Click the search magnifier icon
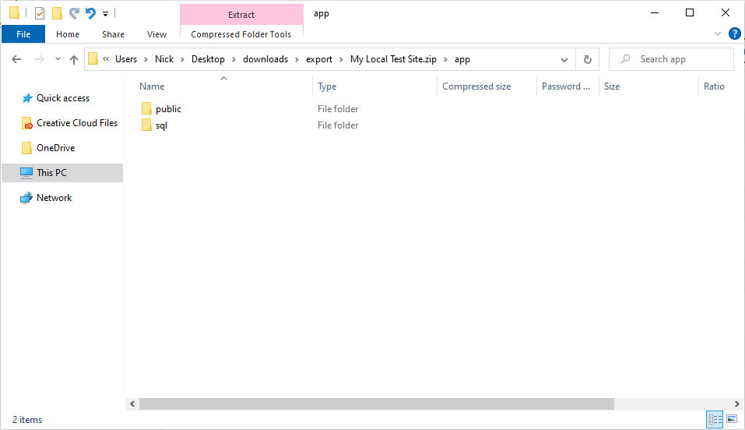 pyautogui.click(x=625, y=59)
